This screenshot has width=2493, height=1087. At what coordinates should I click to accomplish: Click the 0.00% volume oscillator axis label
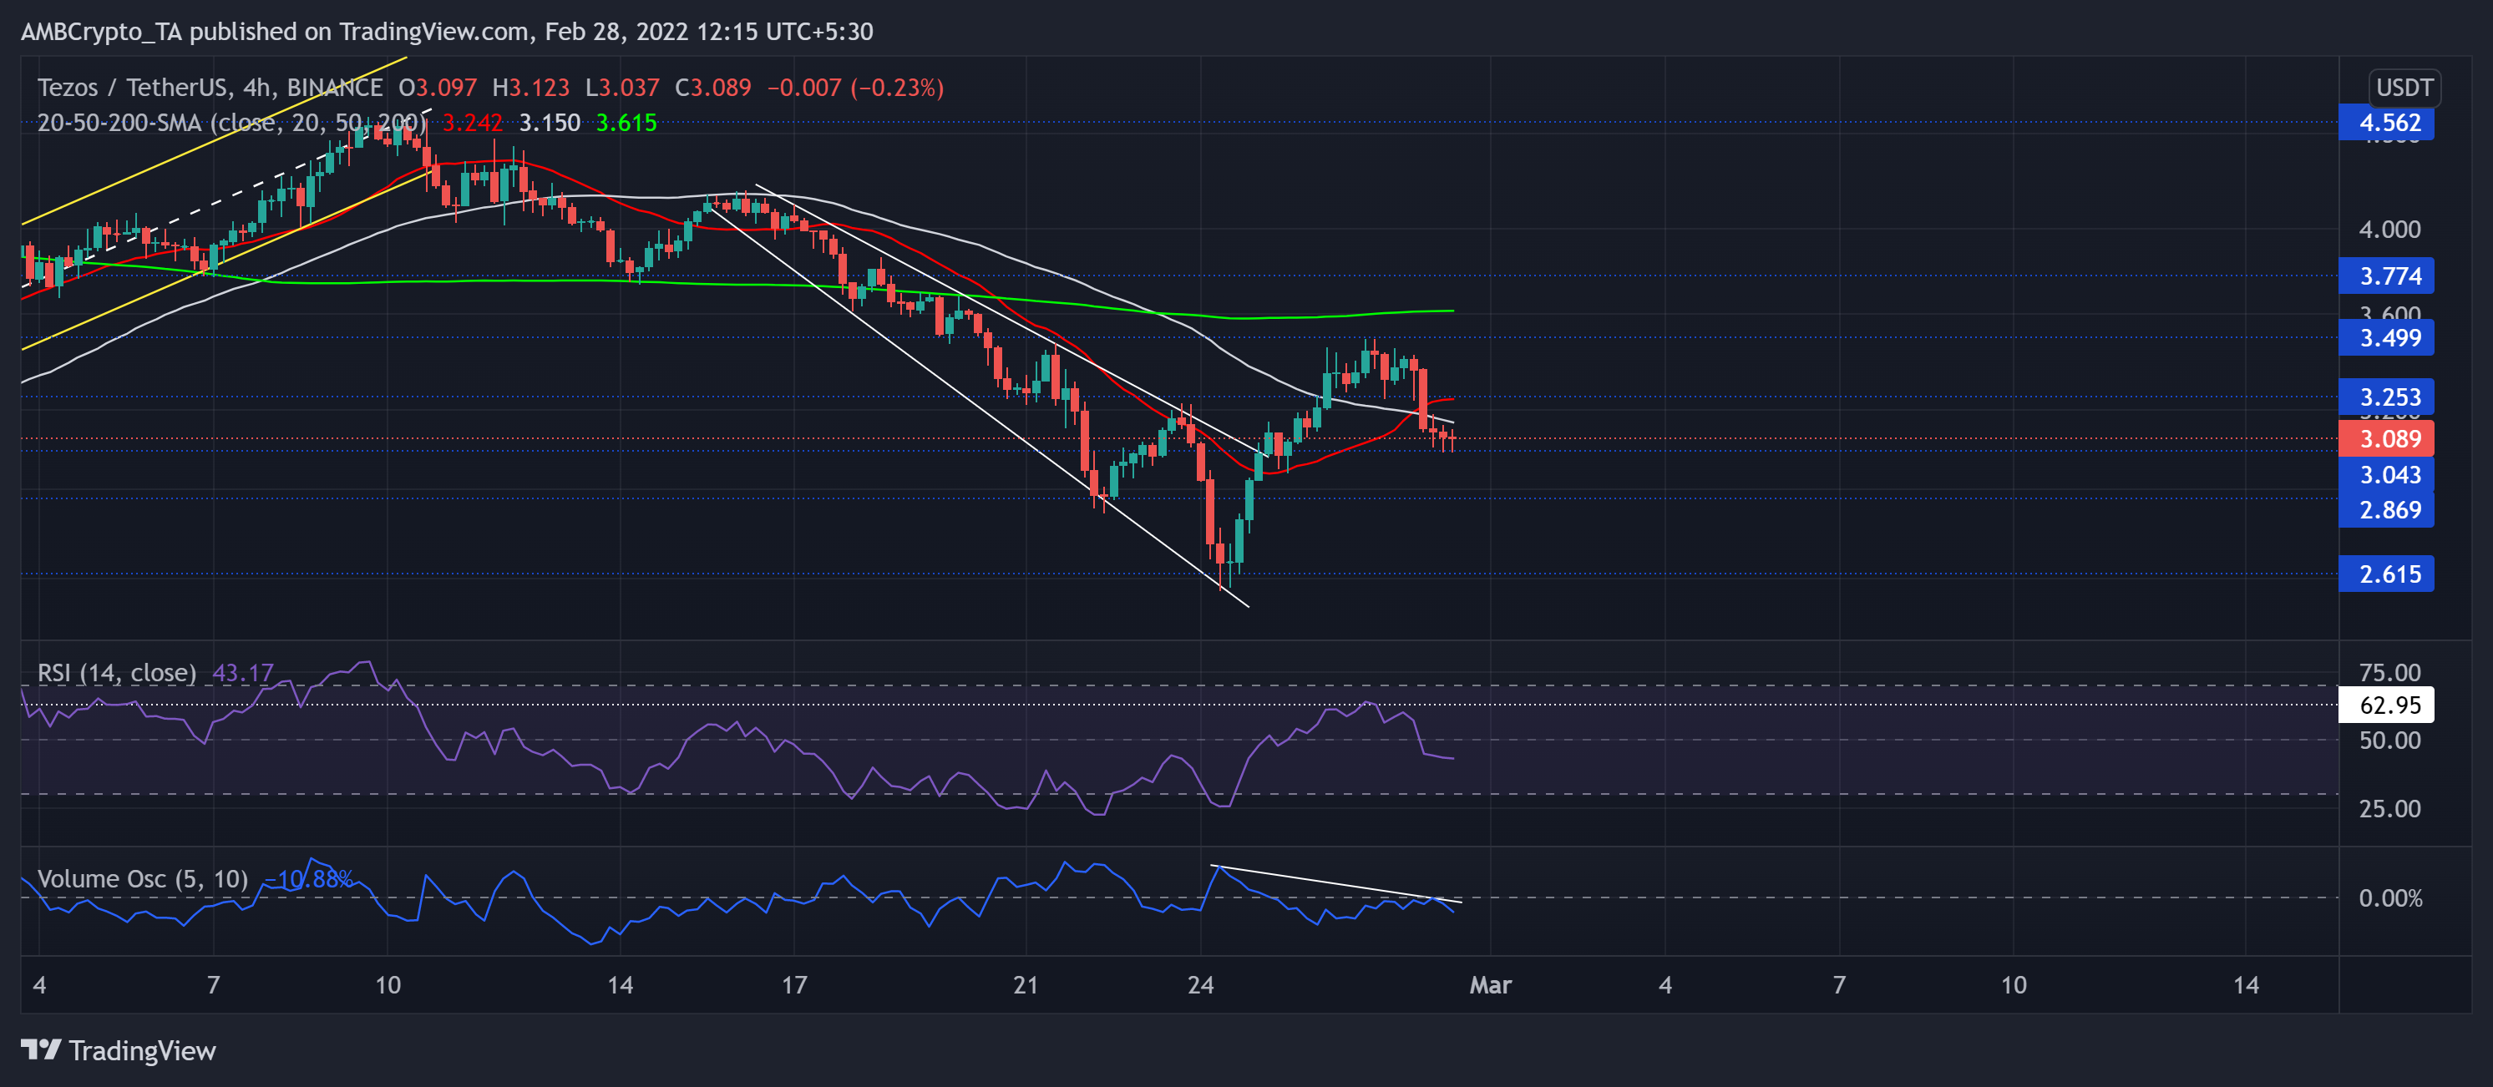point(2390,898)
